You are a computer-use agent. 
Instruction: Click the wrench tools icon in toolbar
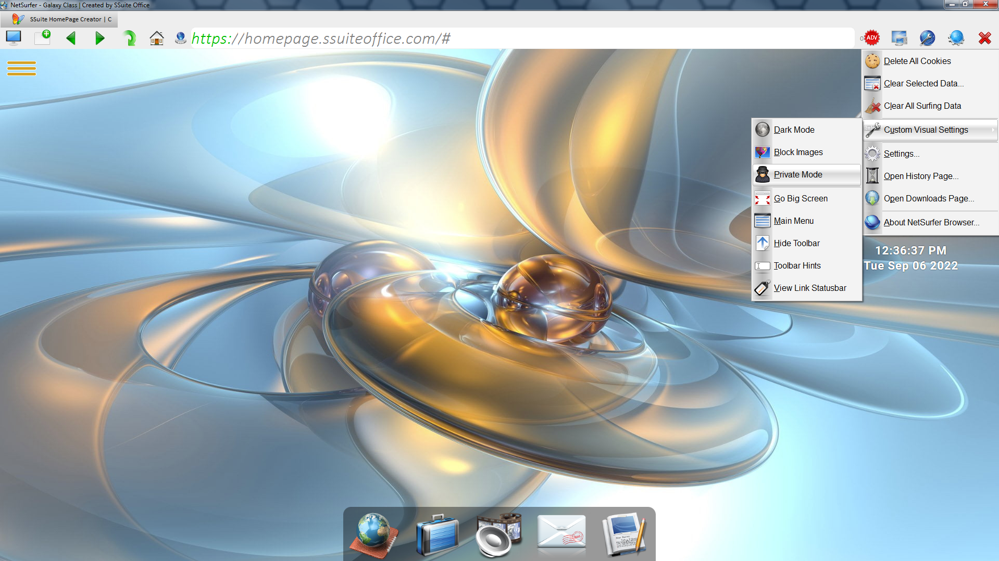[927, 38]
